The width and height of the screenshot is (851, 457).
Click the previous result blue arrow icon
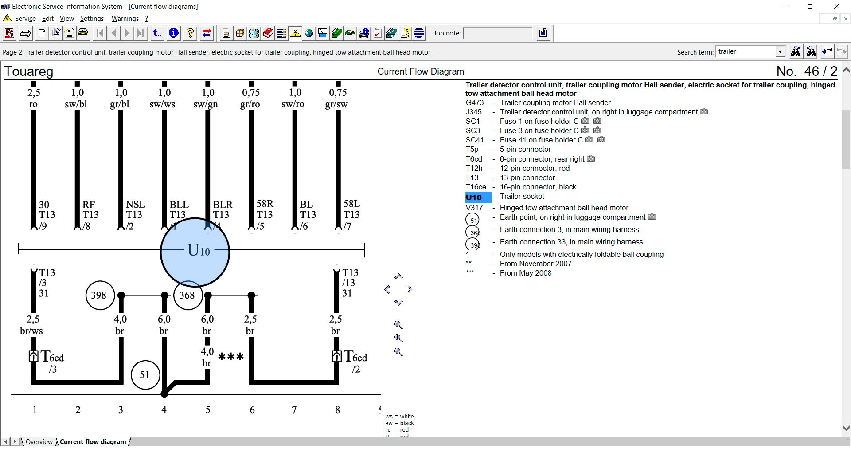[x=827, y=51]
